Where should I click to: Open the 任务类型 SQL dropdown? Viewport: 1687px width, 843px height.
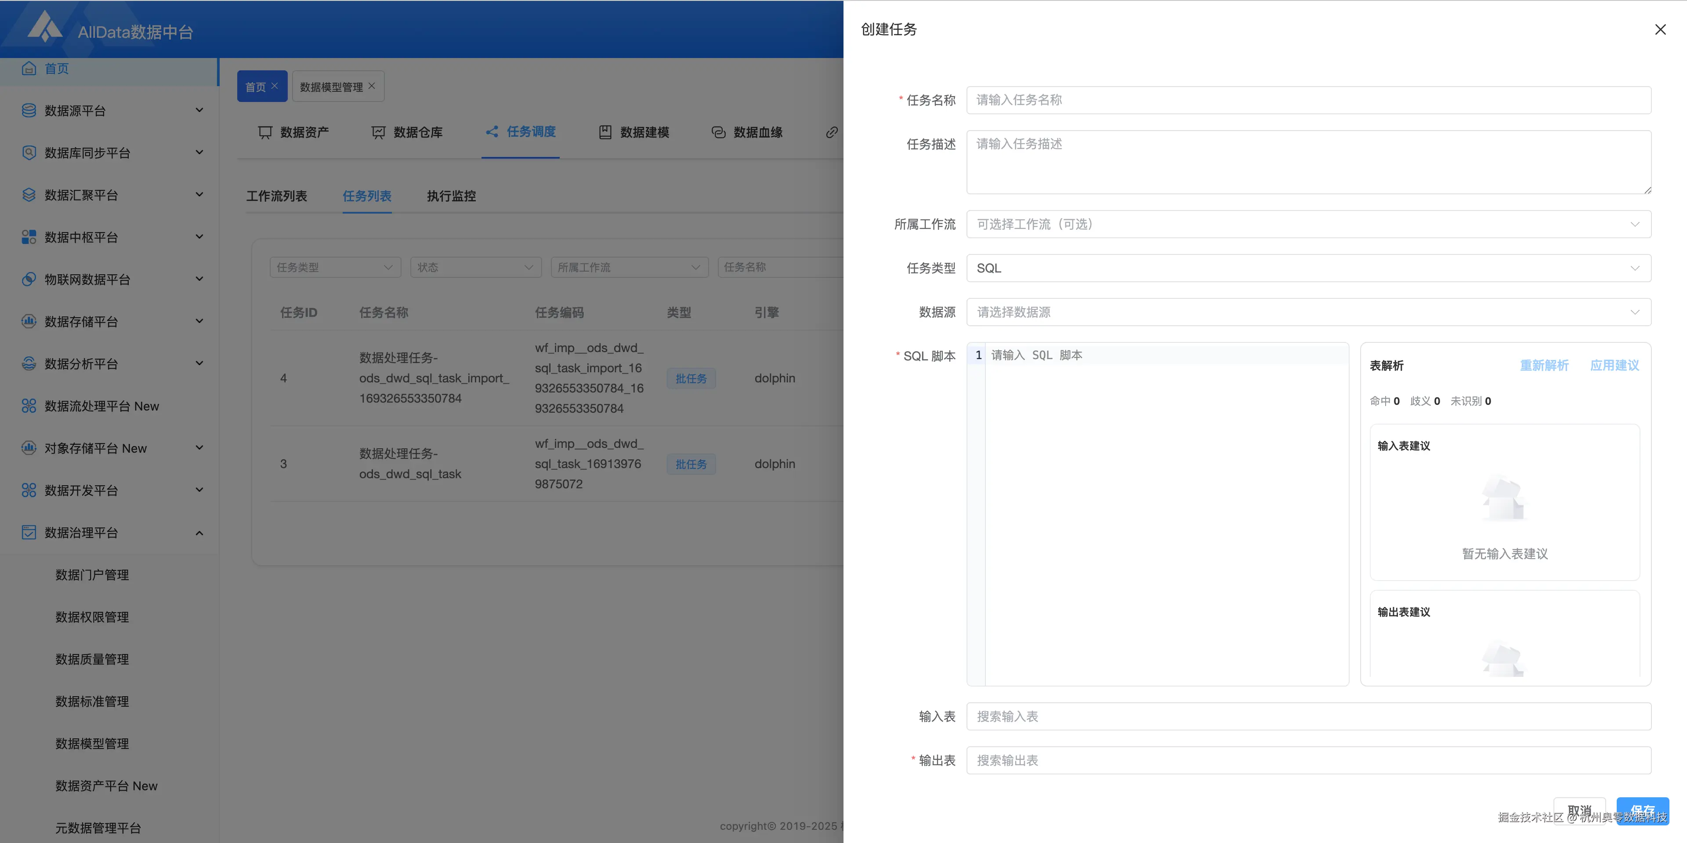pyautogui.click(x=1308, y=268)
